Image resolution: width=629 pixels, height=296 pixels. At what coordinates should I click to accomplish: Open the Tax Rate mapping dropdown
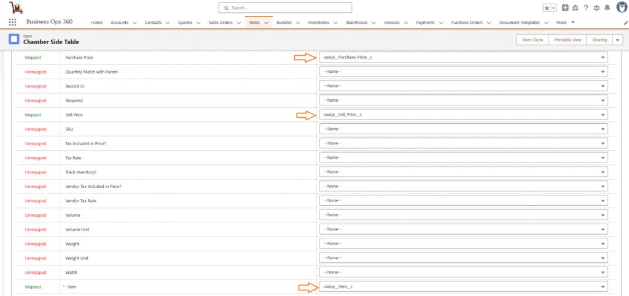pos(463,157)
